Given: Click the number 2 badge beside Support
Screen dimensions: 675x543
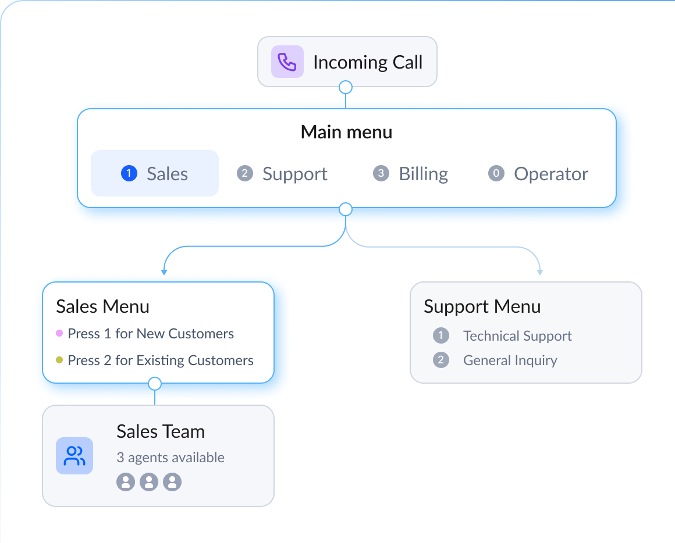Looking at the screenshot, I should click(x=245, y=174).
